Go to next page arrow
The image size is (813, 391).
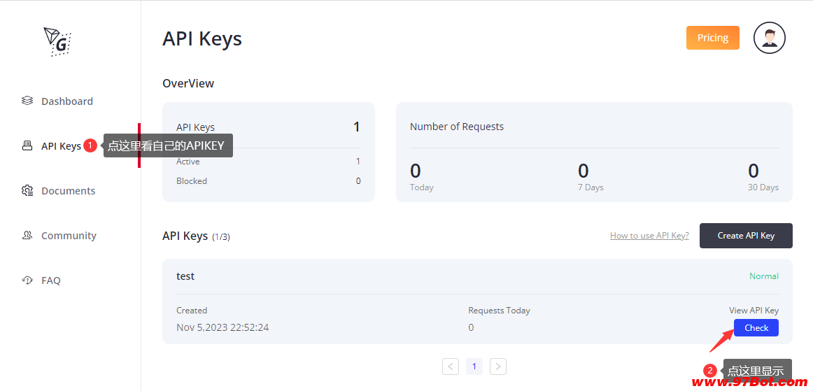497,366
